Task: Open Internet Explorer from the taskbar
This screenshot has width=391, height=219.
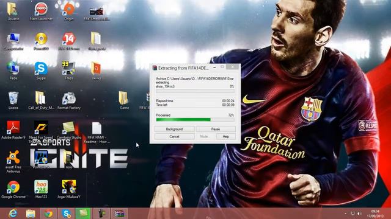Action: click(12, 214)
